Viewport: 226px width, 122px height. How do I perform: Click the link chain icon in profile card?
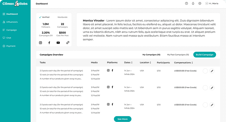68,43
